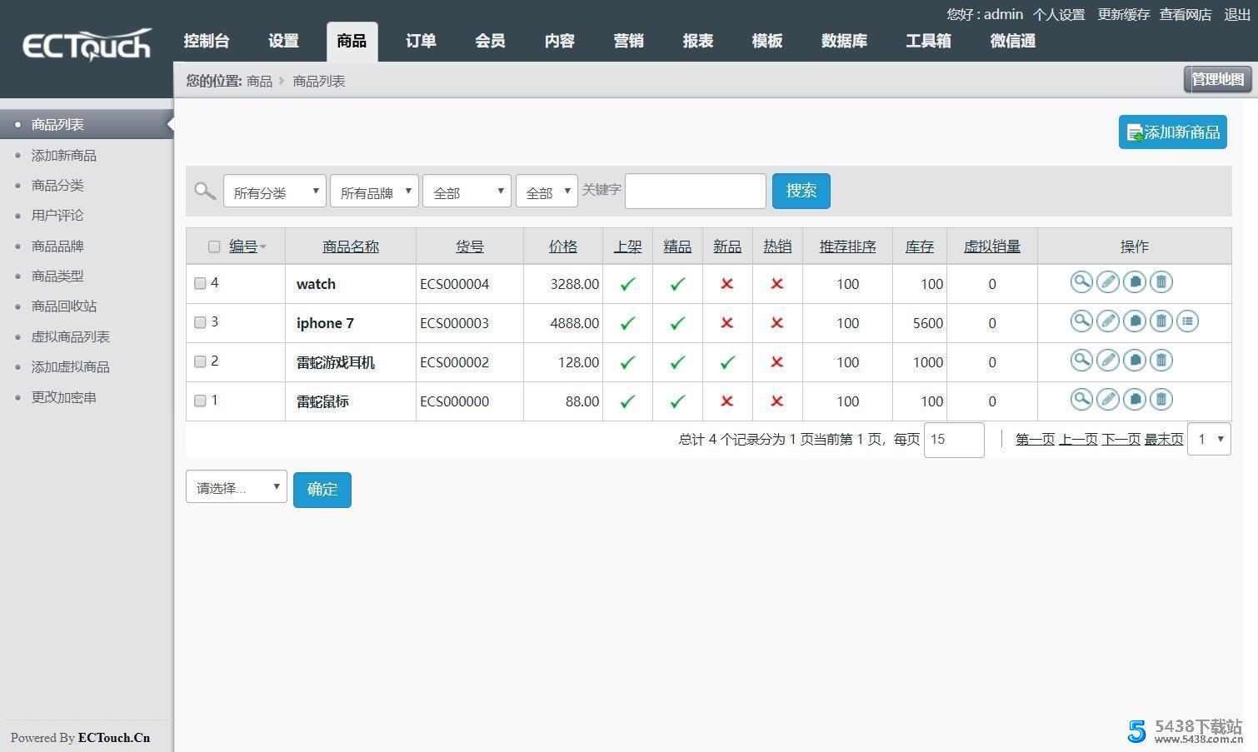Click the 关键字 keyword input field

point(695,192)
